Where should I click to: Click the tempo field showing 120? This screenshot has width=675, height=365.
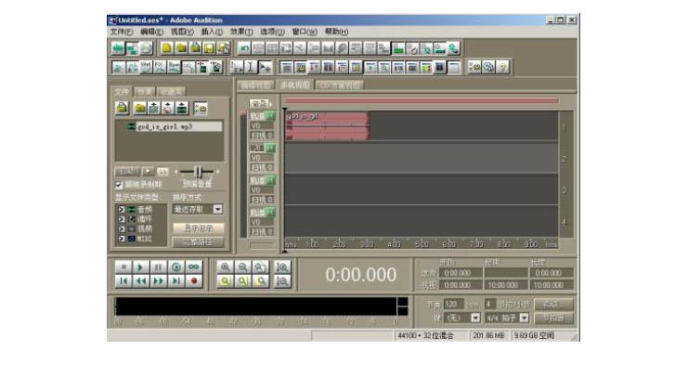point(453,305)
